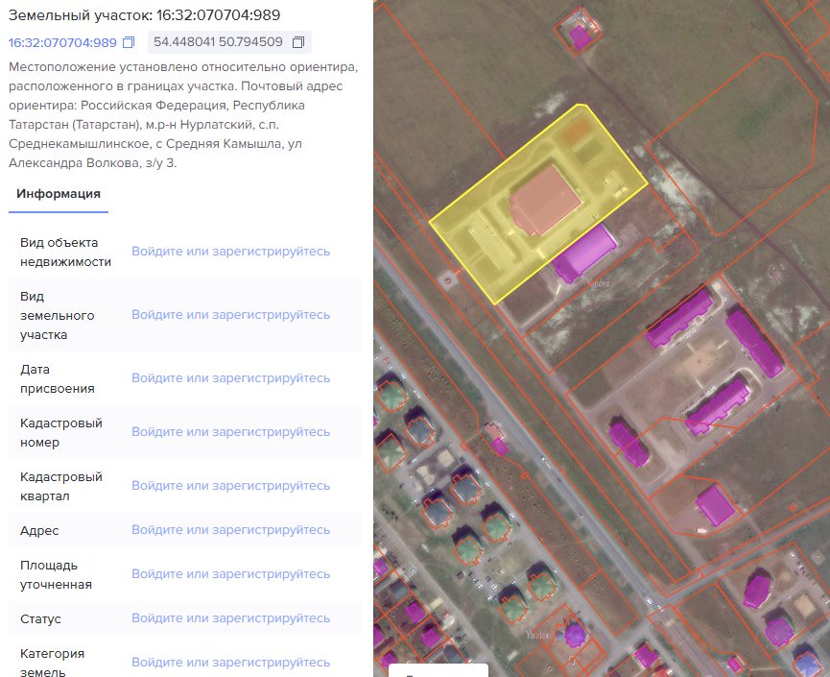Click login link for Дата присвоения
Image resolution: width=830 pixels, height=677 pixels.
point(231,378)
